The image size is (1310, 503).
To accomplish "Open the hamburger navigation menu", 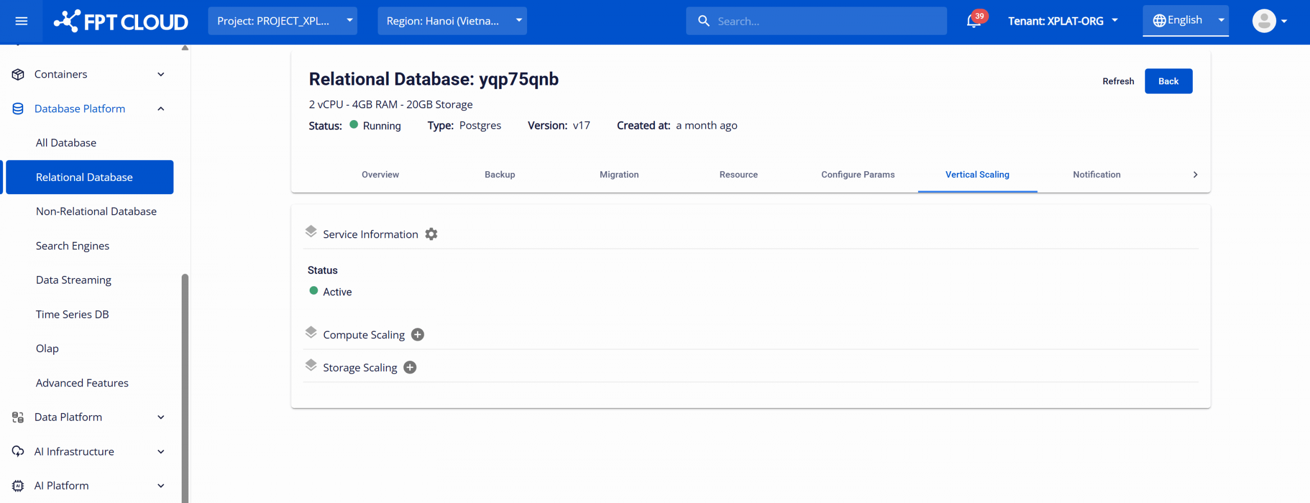I will coord(21,21).
